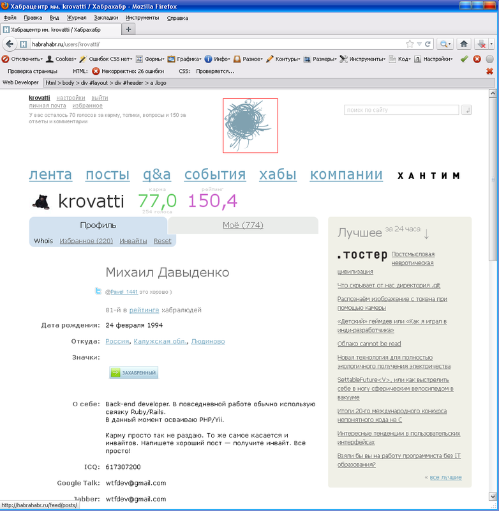Click the поиск по сайту search field
The height and width of the screenshot is (511, 499).
click(401, 110)
